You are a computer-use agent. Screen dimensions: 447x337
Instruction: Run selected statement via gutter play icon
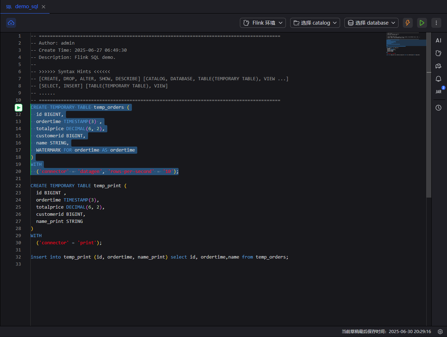coord(19,107)
